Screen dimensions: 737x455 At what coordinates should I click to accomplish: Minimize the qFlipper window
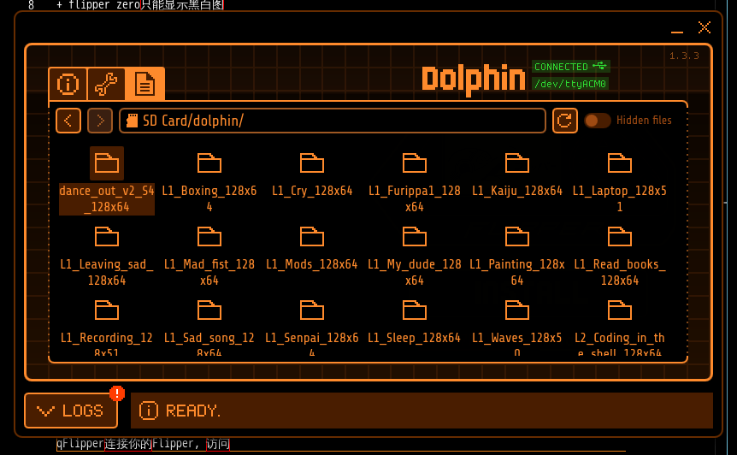coord(677,31)
